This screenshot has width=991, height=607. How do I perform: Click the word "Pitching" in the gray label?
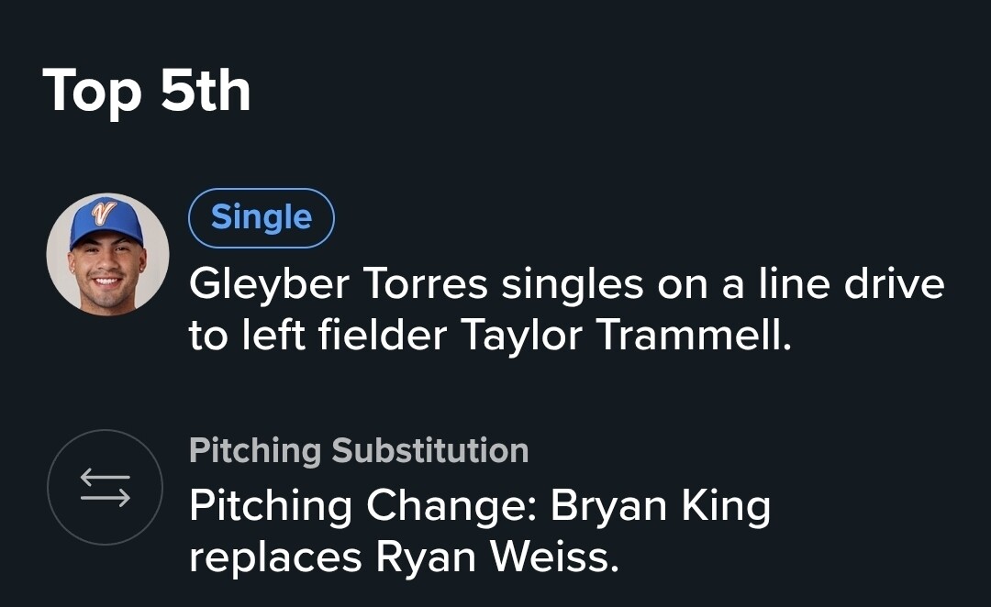254,451
